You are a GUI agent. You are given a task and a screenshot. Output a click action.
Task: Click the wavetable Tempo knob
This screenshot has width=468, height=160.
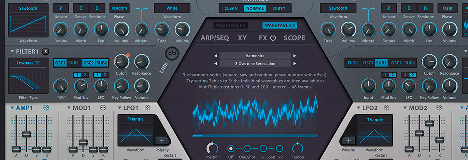[298, 148]
